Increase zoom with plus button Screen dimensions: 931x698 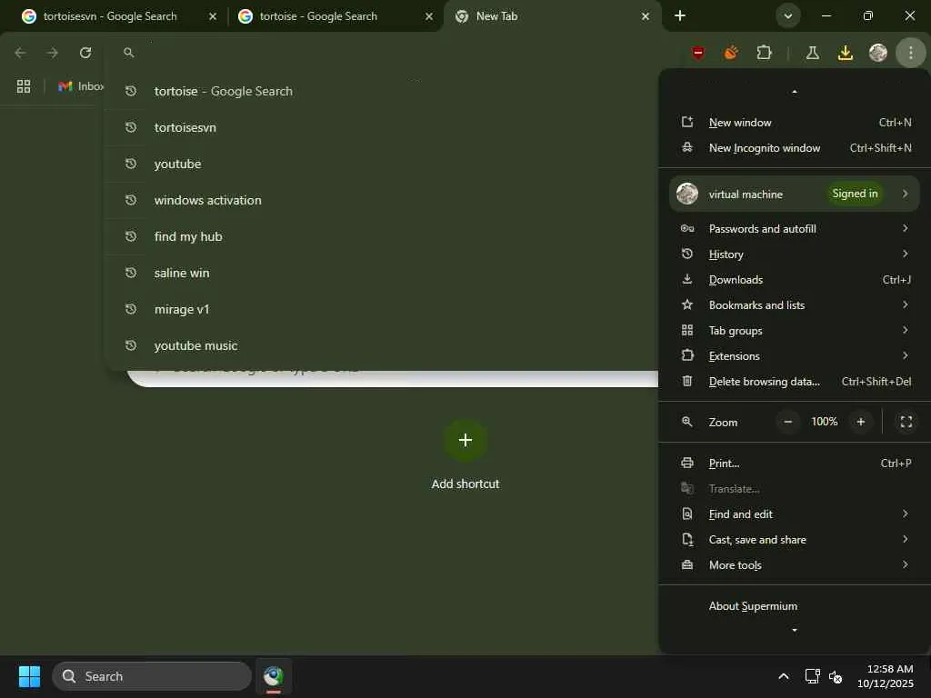point(861,422)
